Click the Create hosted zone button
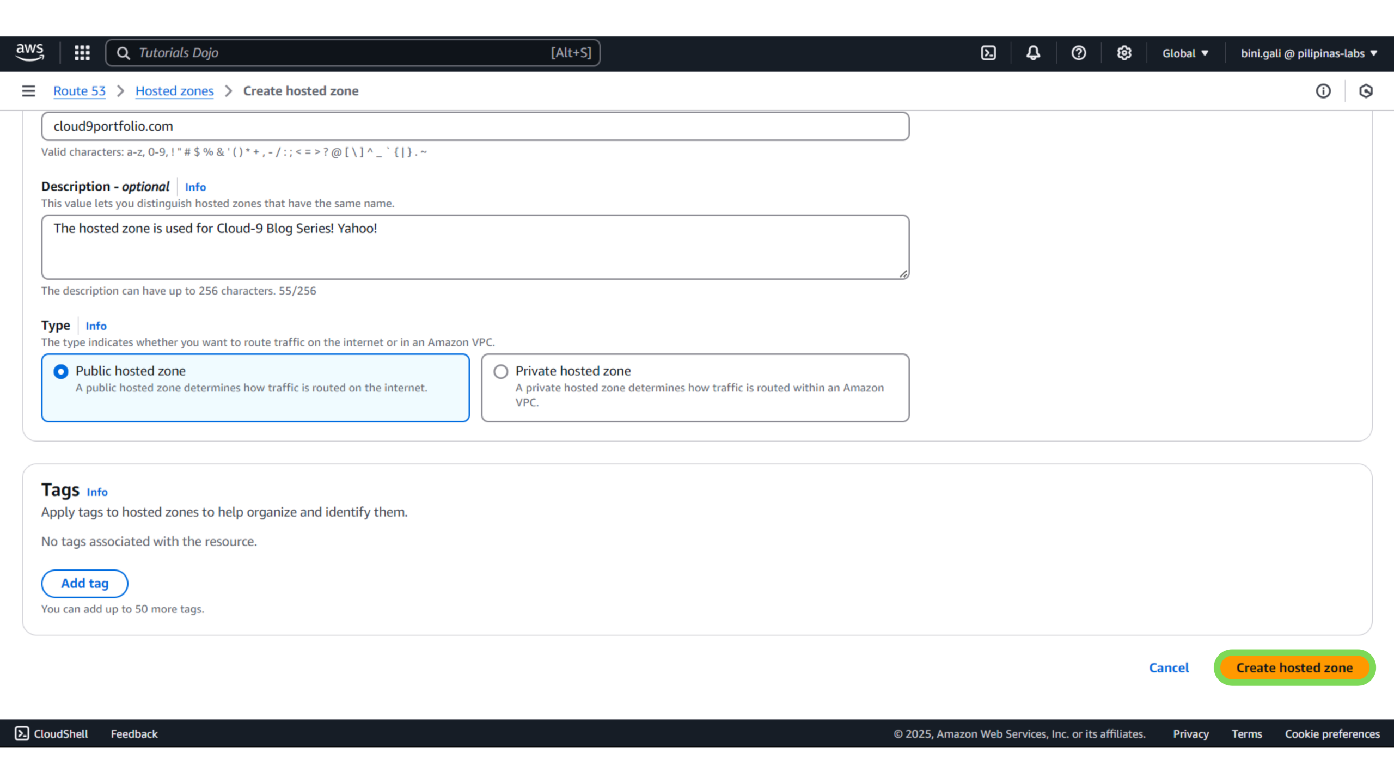The width and height of the screenshot is (1394, 784). pyautogui.click(x=1294, y=667)
